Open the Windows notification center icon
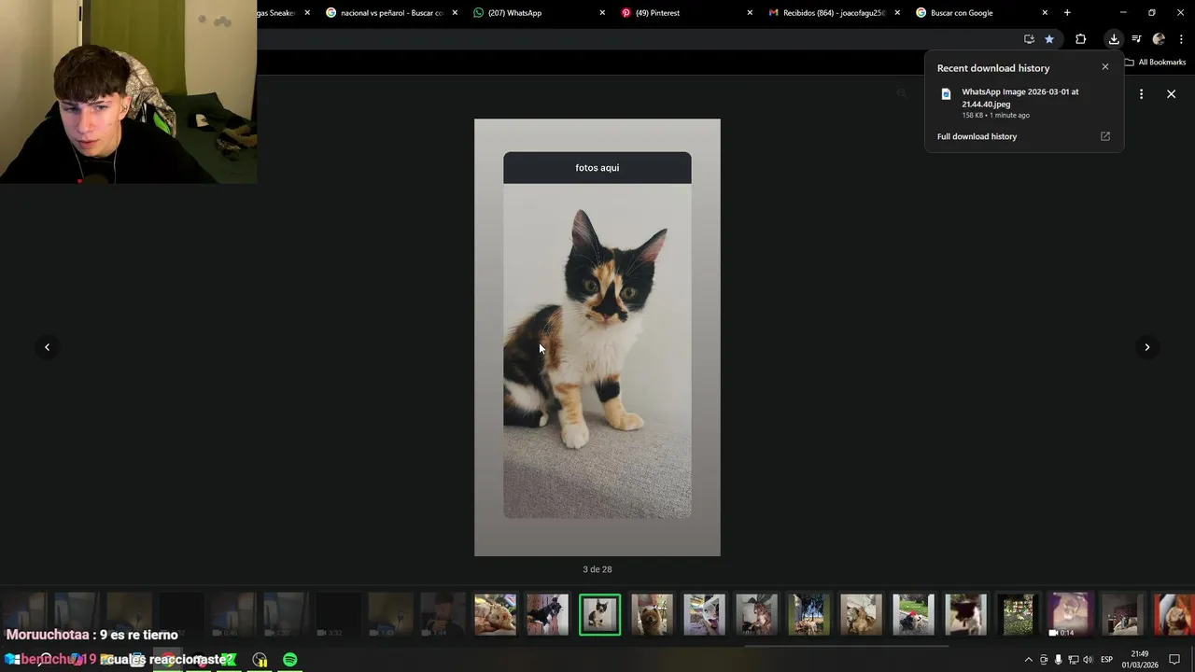This screenshot has height=672, width=1195. [1174, 660]
